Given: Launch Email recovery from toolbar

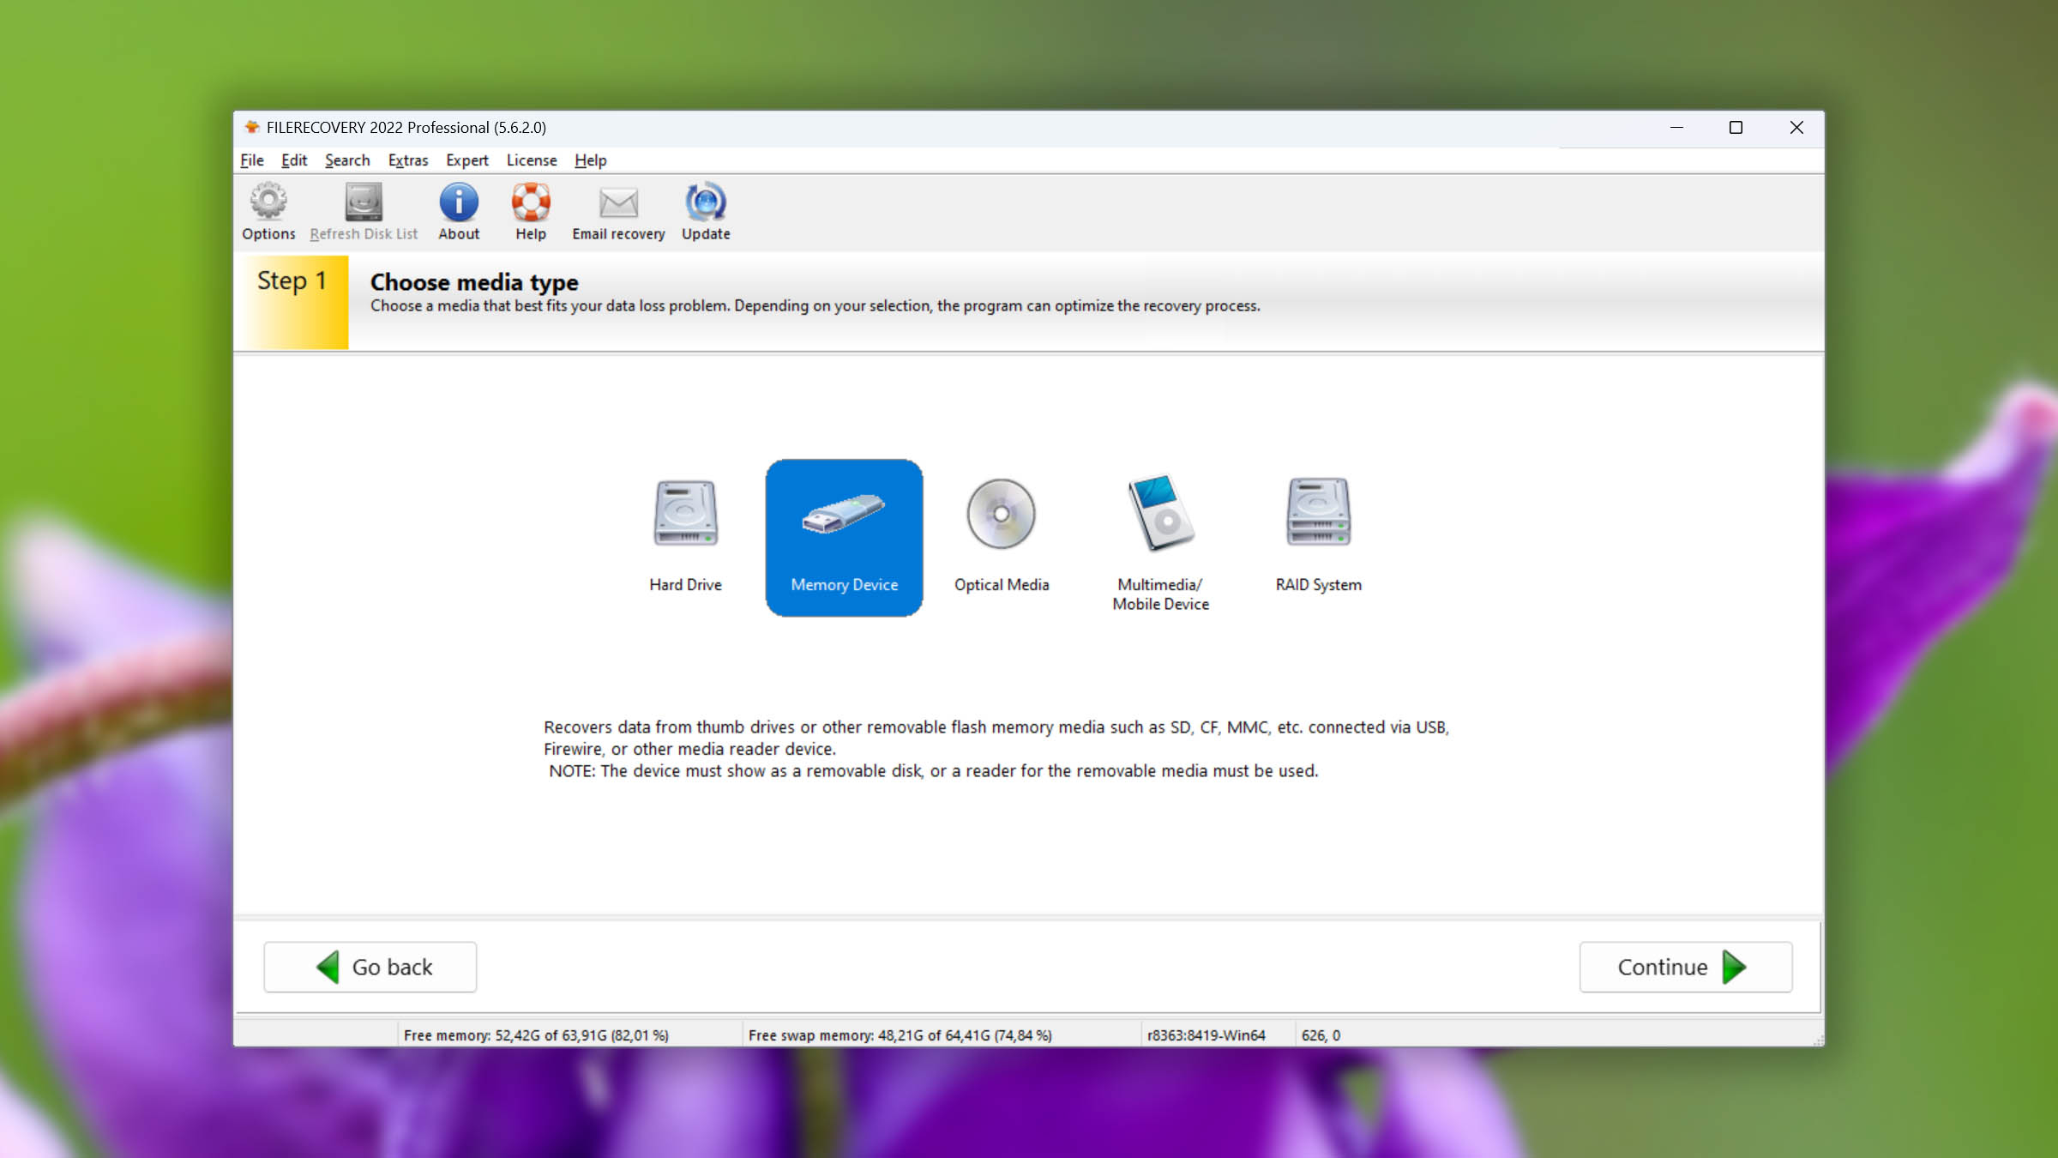Looking at the screenshot, I should coord(618,211).
